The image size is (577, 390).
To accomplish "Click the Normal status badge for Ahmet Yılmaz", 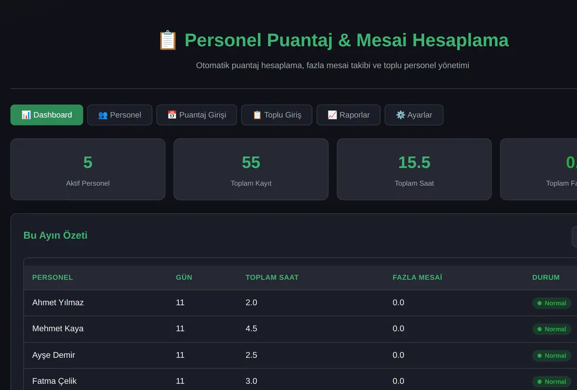I will (552, 303).
